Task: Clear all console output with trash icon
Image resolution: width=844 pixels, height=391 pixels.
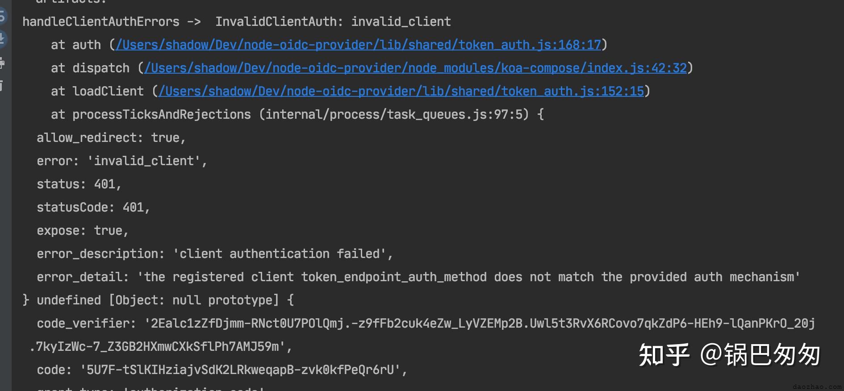Action: (x=2, y=85)
